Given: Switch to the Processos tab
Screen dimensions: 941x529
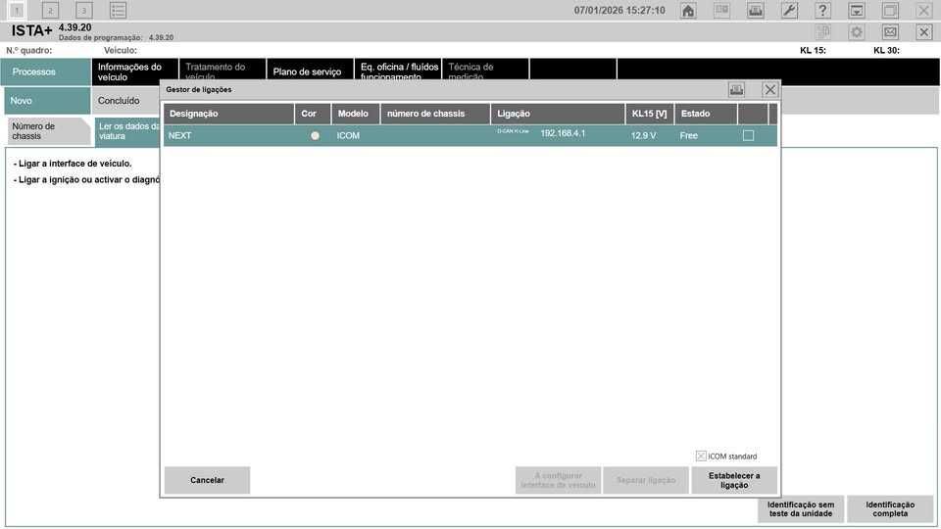Looking at the screenshot, I should coord(46,72).
